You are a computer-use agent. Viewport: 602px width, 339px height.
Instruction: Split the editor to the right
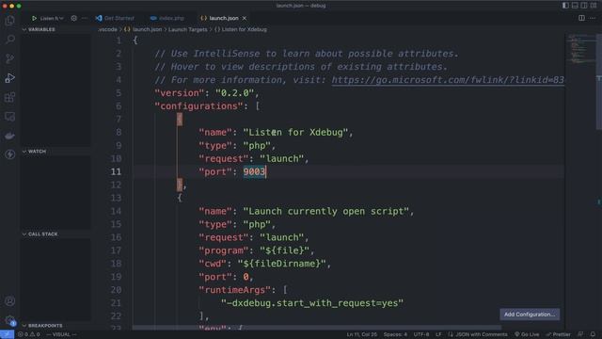(581, 18)
